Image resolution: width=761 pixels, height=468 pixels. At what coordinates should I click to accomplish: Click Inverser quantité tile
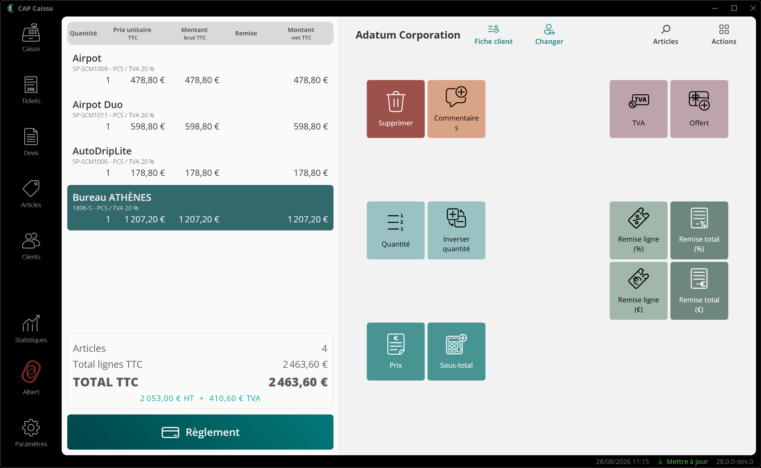456,230
